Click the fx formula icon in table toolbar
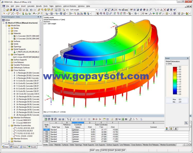 point(134,119)
